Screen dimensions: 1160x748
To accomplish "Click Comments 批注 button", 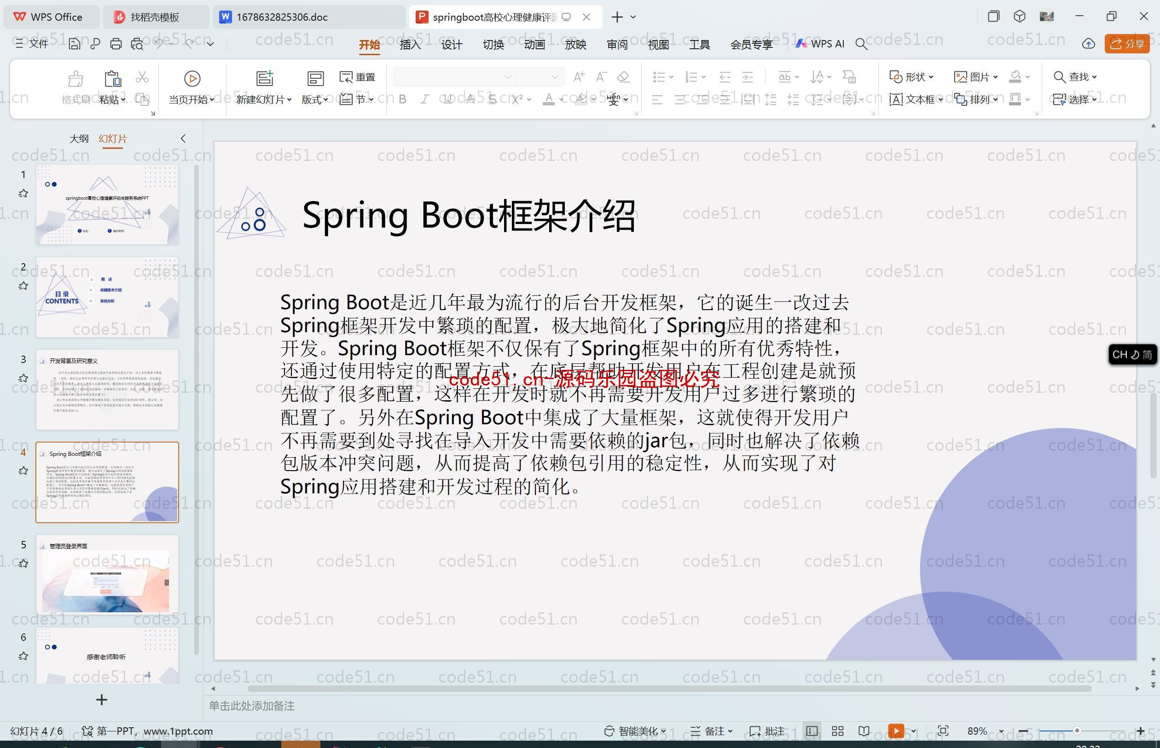I will coord(767,731).
